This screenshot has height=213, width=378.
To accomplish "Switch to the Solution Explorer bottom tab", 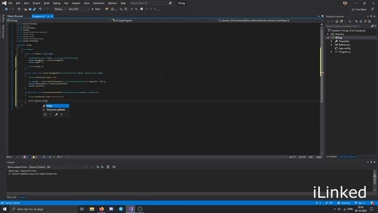I will click(348, 157).
